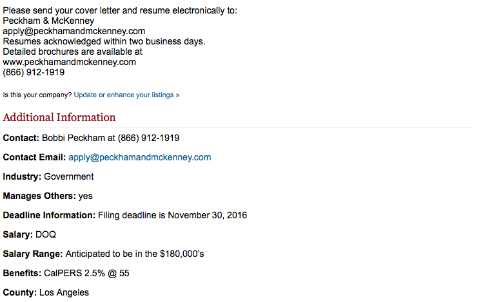Image resolution: width=483 pixels, height=302 pixels.
Task: Click the phone number under the website address
Action: [x=34, y=72]
